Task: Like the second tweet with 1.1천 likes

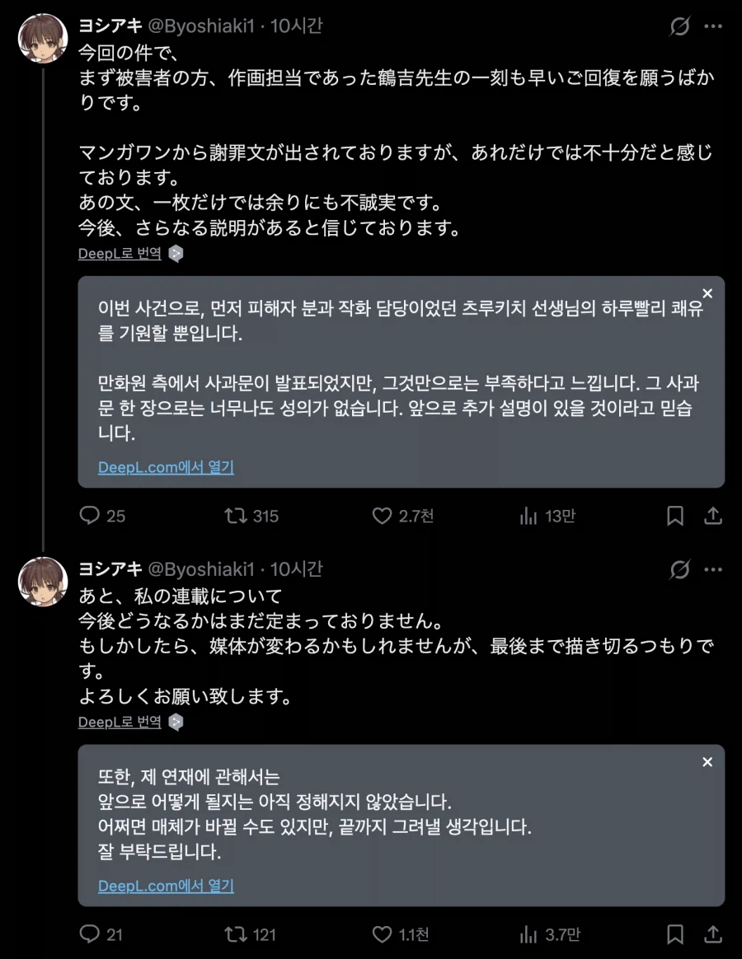Action: [x=382, y=934]
